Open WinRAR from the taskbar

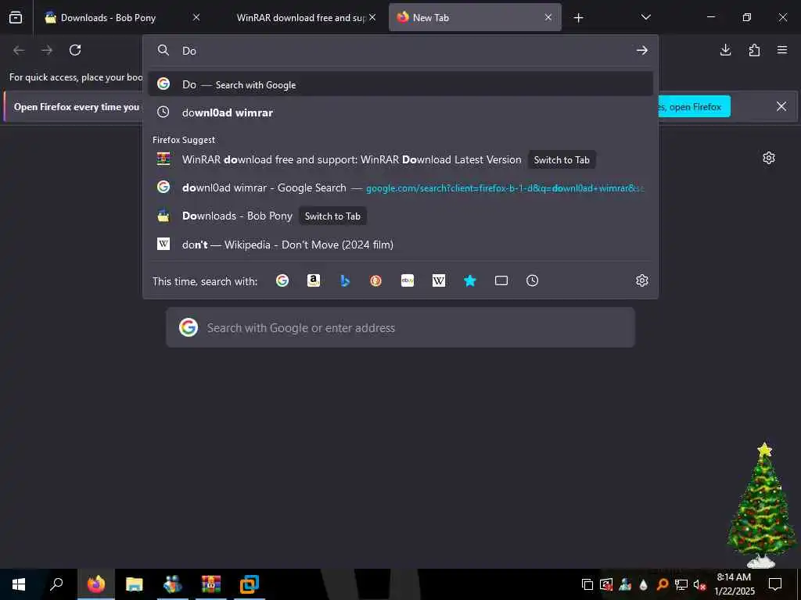tap(211, 584)
